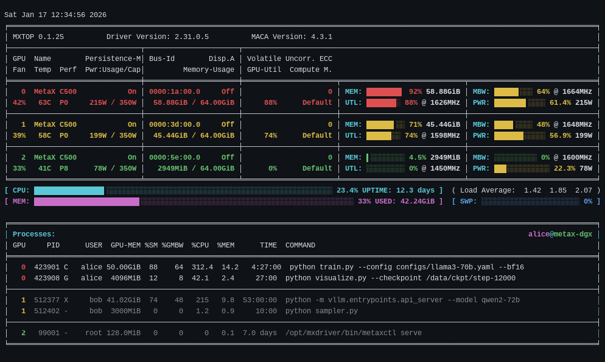Image resolution: width=605 pixels, height=362 pixels.
Task: Click the %GMBW column header
Action: [172, 246]
